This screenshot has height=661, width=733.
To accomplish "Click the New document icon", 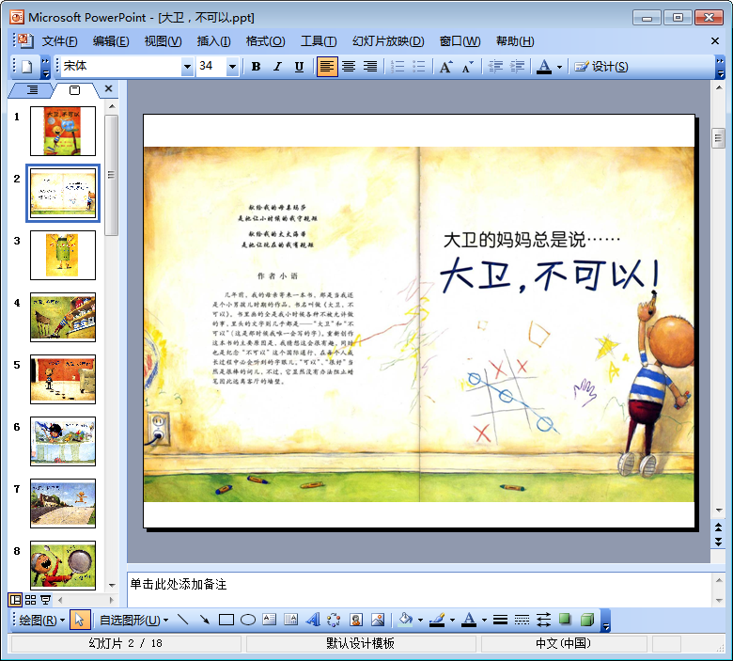I will point(27,67).
